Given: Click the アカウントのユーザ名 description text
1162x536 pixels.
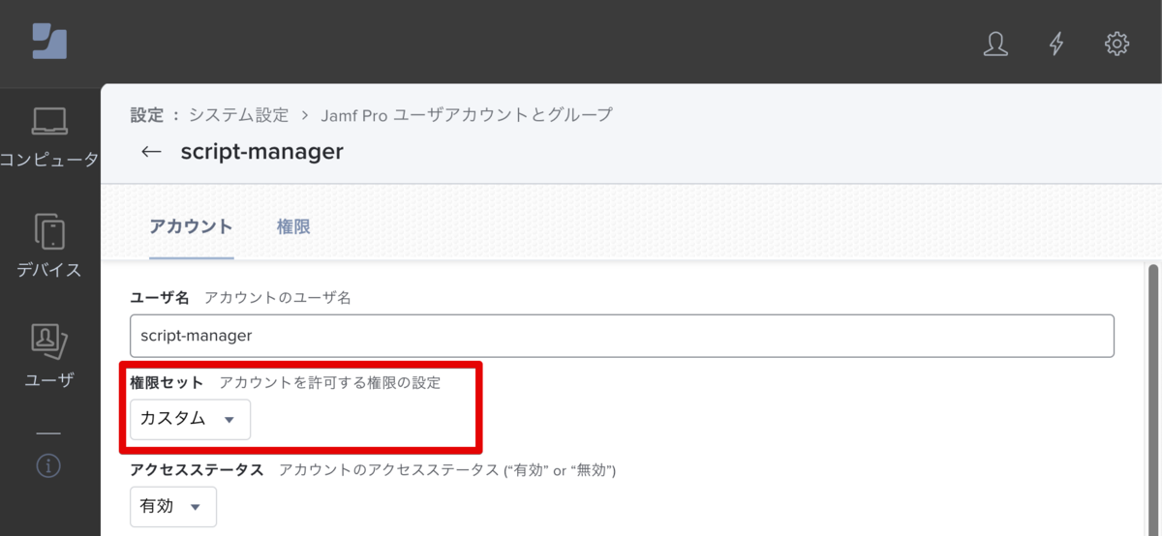Looking at the screenshot, I should pos(278,298).
